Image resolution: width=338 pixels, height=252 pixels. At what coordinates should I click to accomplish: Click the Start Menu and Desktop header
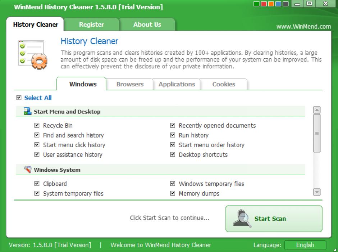coord(160,111)
